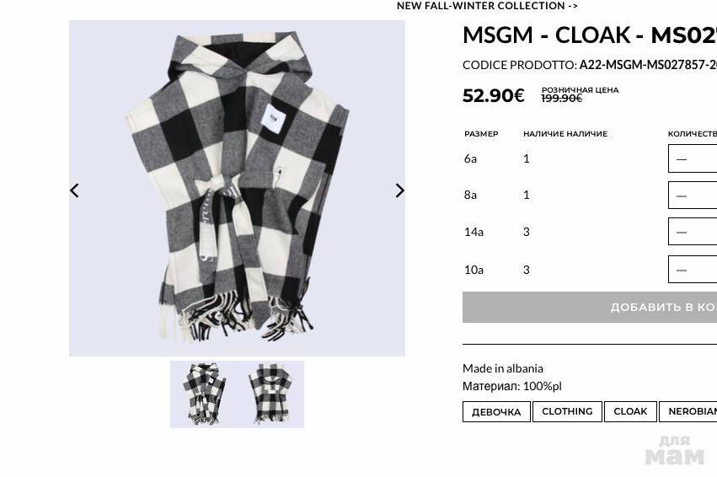Open the NEROBIANCO color tag
Screen dimensions: 717x477
[688, 411]
